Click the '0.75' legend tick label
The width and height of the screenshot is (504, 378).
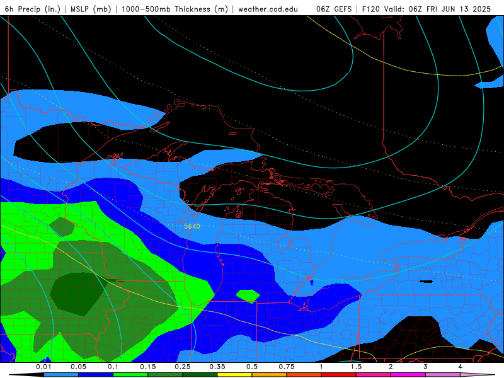pos(287,367)
